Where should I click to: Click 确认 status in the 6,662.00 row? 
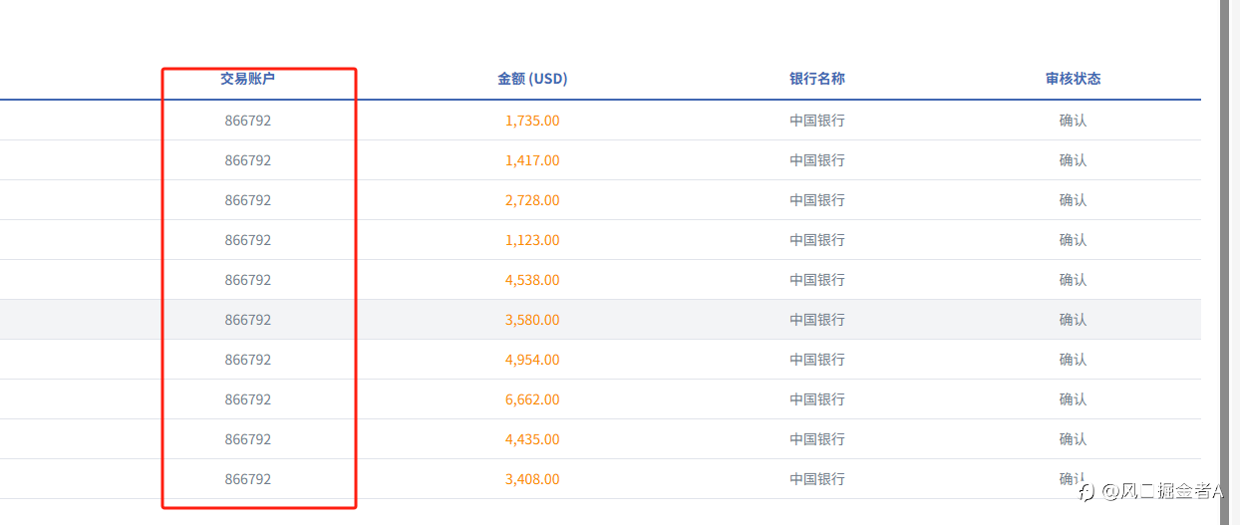(1074, 399)
